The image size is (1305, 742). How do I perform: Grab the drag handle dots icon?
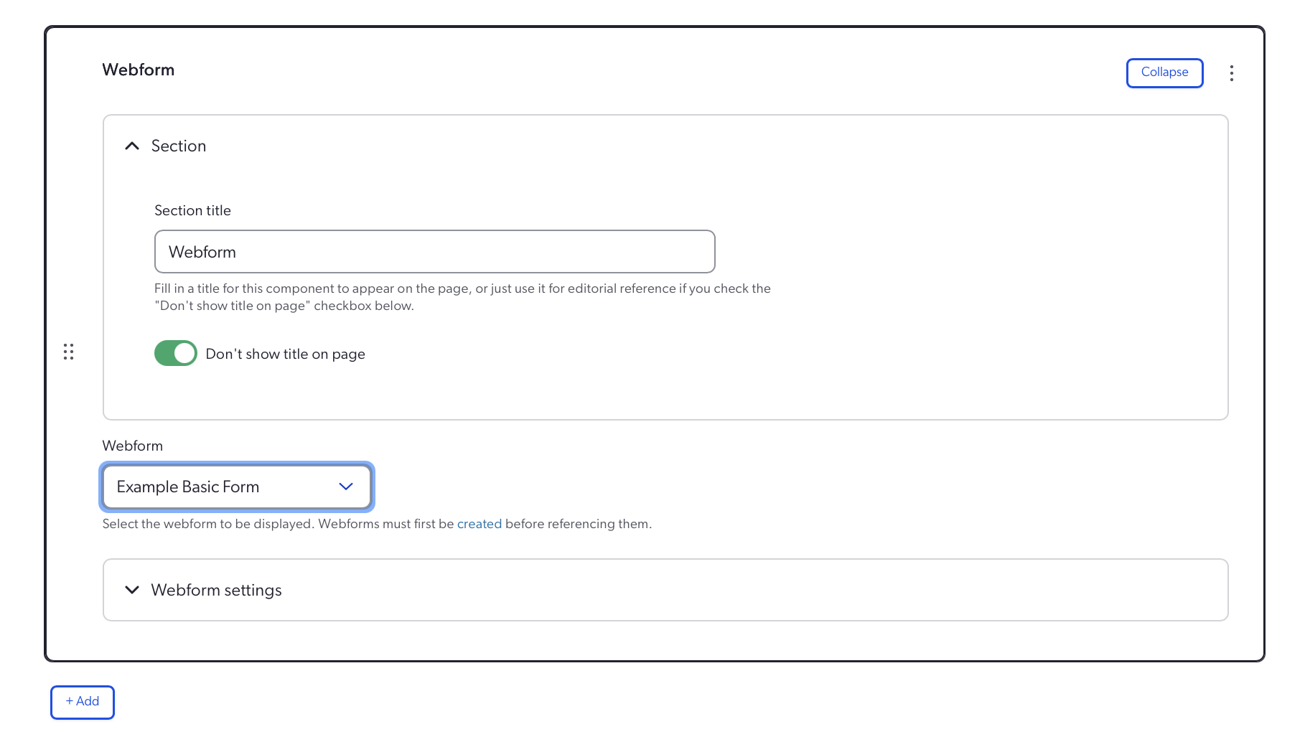tap(68, 352)
